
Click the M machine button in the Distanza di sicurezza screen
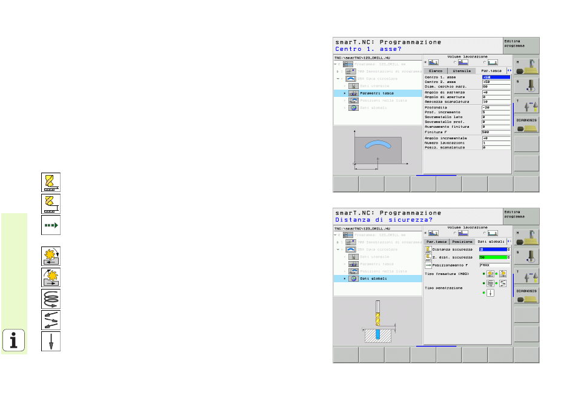(x=527, y=237)
